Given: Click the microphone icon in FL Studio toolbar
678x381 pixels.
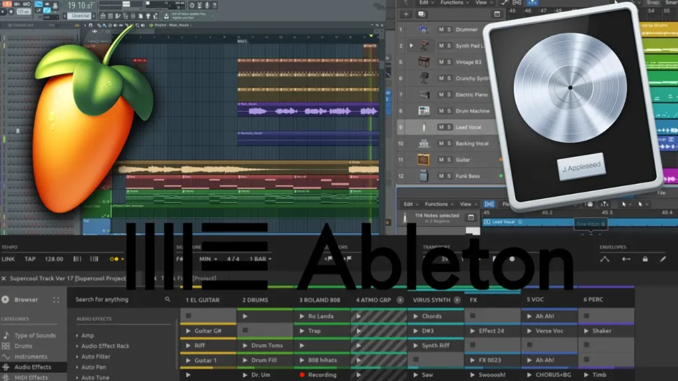Looking at the screenshot, I should pos(207,5).
